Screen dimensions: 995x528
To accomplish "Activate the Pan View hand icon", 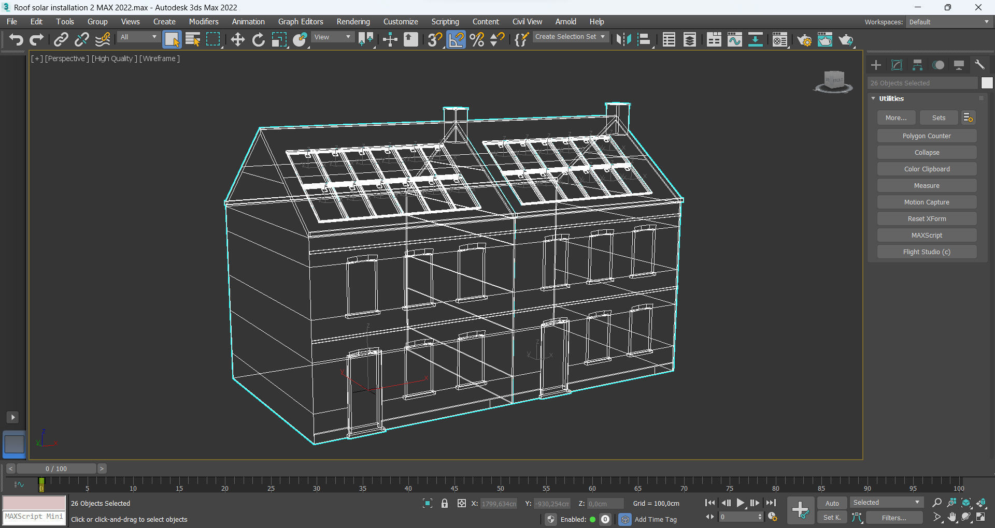I will coord(952,517).
